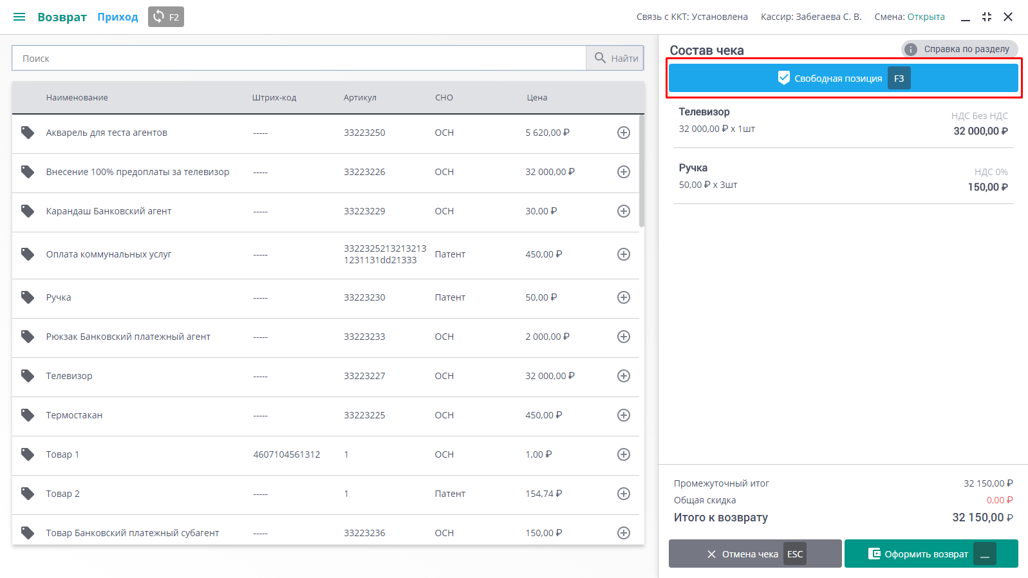This screenshot has height=578, width=1028.
Task: Open Справка по разделу help
Action: (959, 49)
